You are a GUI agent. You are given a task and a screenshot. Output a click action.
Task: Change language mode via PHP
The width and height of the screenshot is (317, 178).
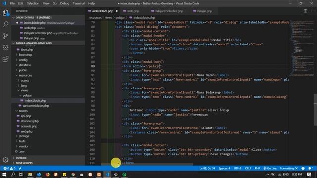pos(257,168)
